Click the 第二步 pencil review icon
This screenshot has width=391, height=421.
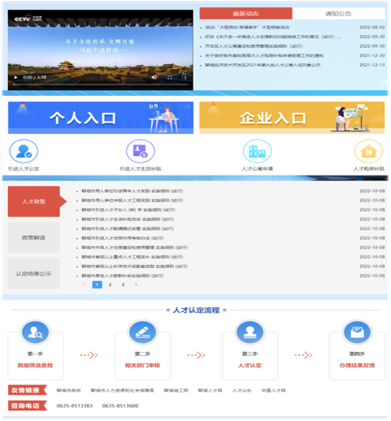[142, 332]
